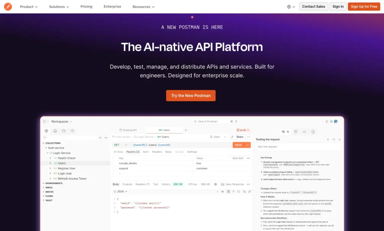Click the folder icon in sidebar toolbar
The height and width of the screenshot is (231, 384).
pyautogui.click(x=64, y=131)
